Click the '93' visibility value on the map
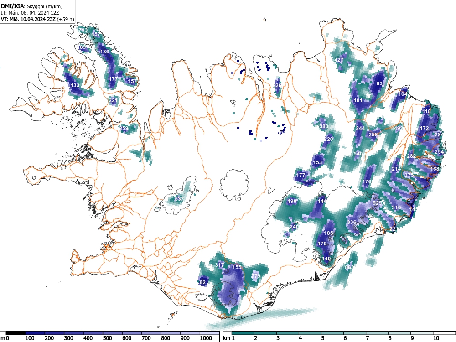 [x=379, y=83]
